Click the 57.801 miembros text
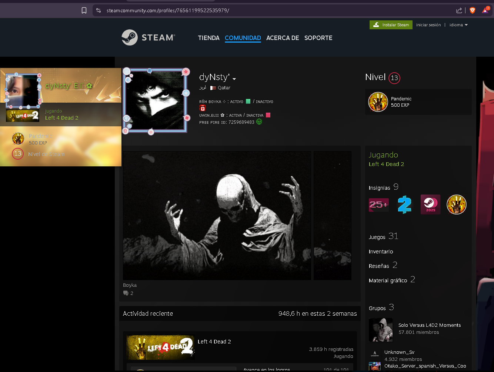This screenshot has height=372, width=494. click(419, 332)
